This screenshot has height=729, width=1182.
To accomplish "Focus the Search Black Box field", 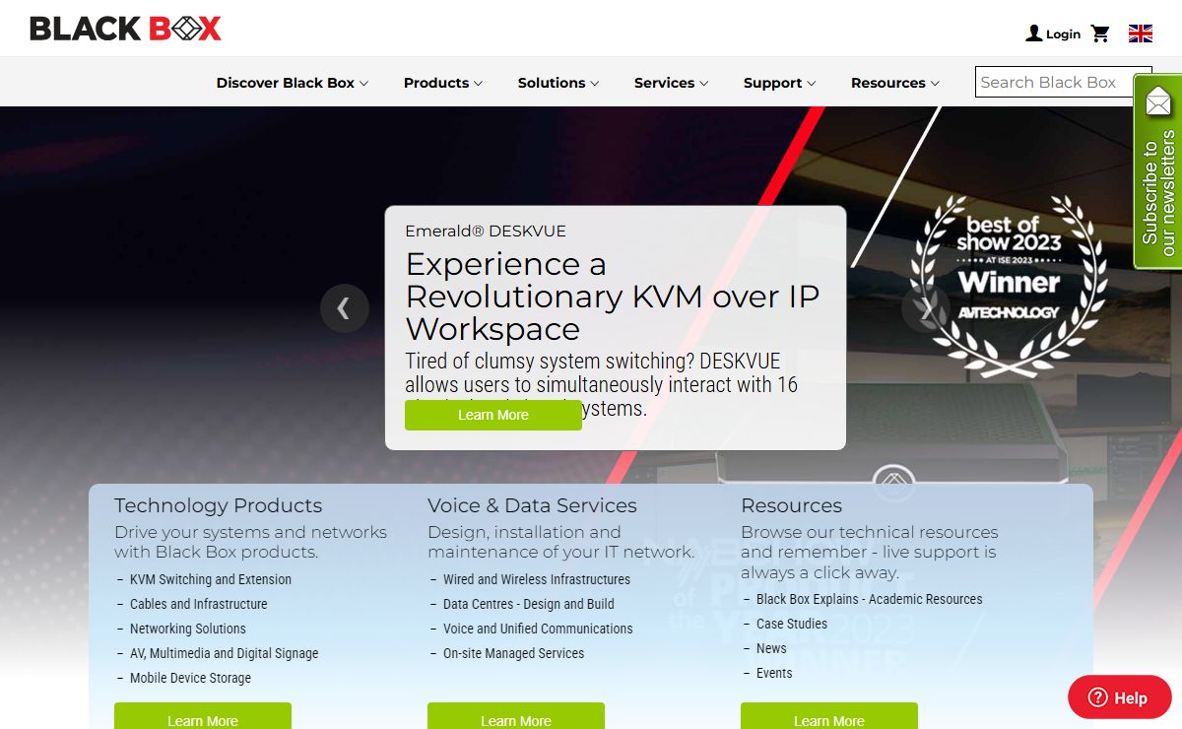I will [x=1063, y=83].
